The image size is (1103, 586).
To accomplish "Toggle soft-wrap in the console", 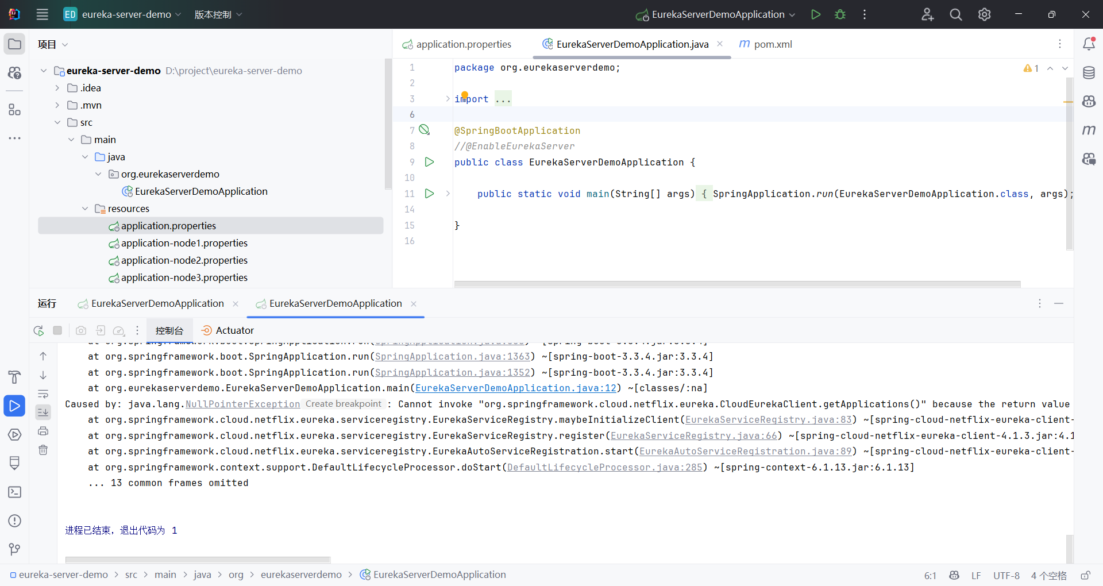I will coord(43,394).
